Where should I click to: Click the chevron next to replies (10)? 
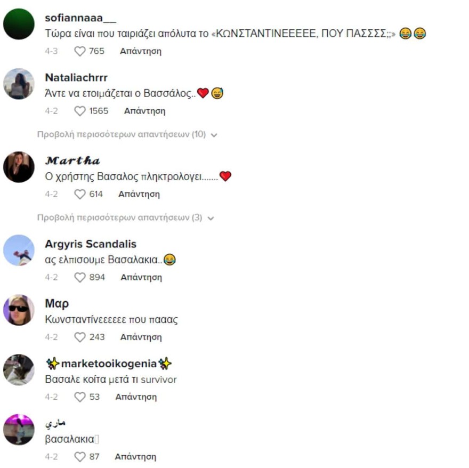[x=214, y=135]
